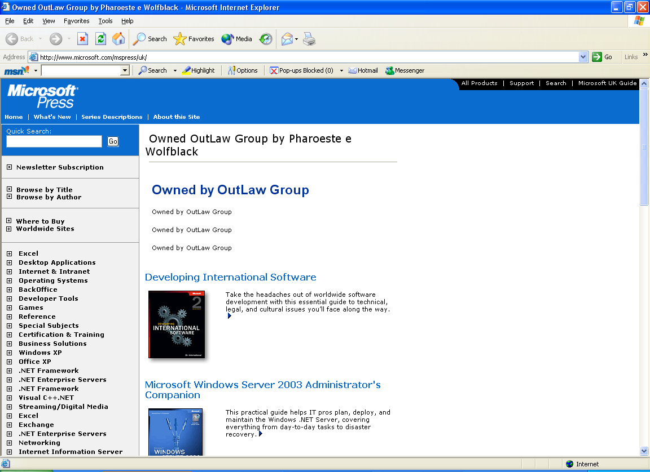Click the International Software book cover
The width and height of the screenshot is (650, 472).
click(177, 324)
